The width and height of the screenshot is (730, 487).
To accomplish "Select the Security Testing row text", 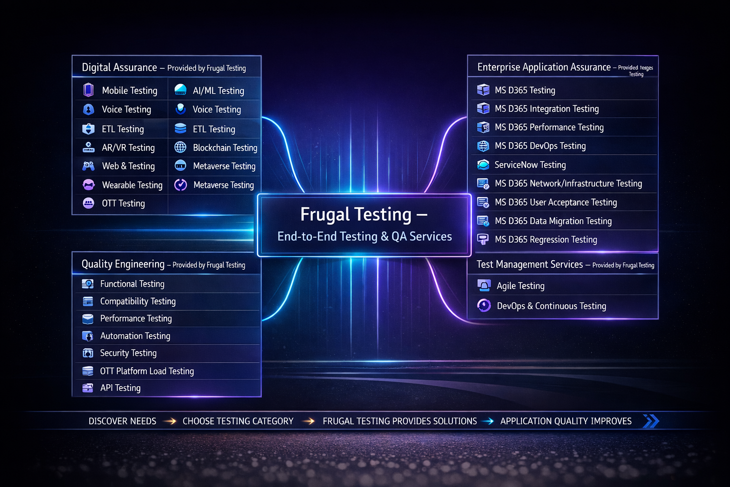I will pyautogui.click(x=128, y=353).
